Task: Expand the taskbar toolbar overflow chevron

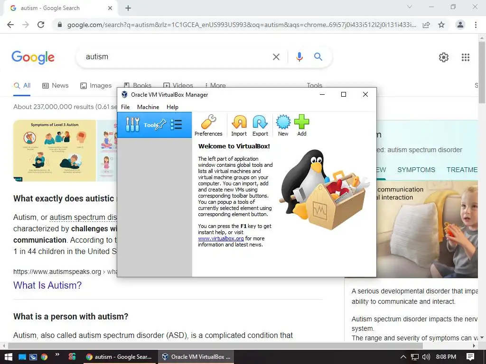Action: click(57, 355)
